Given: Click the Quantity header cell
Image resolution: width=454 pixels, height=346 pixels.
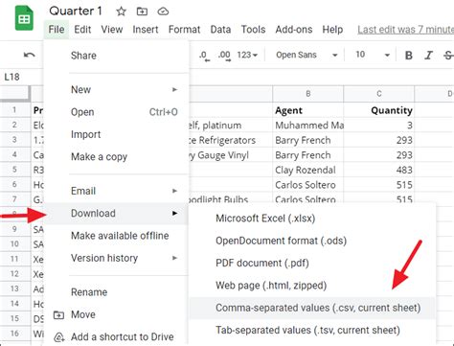Looking at the screenshot, I should click(x=379, y=110).
